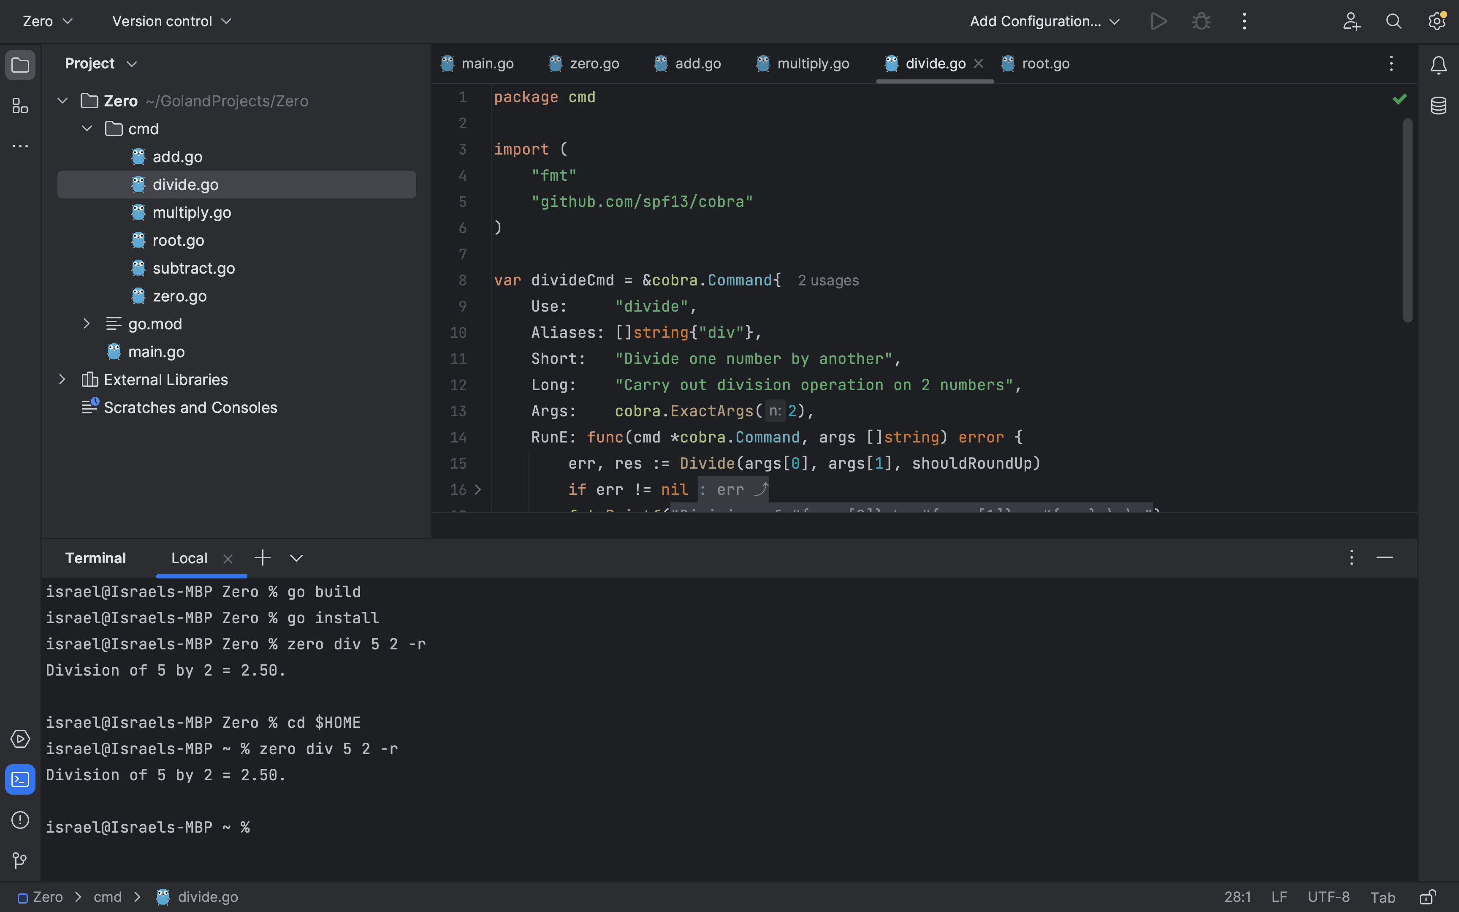Switch to the multiply.go editor tab
Screen dimensions: 1459x912
[x=812, y=64]
